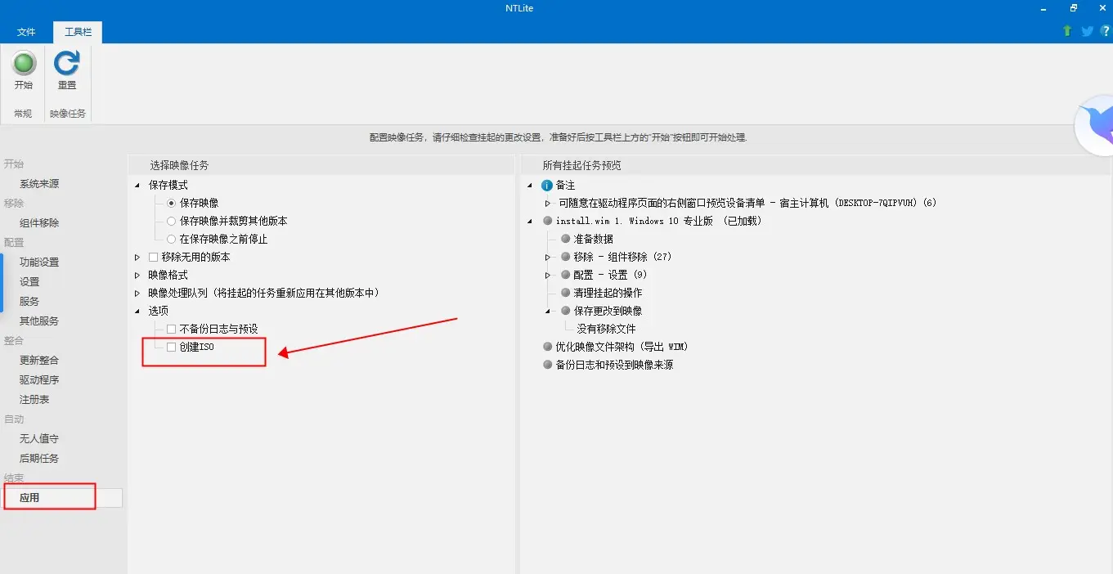Click the help question mark icon

point(1106,31)
